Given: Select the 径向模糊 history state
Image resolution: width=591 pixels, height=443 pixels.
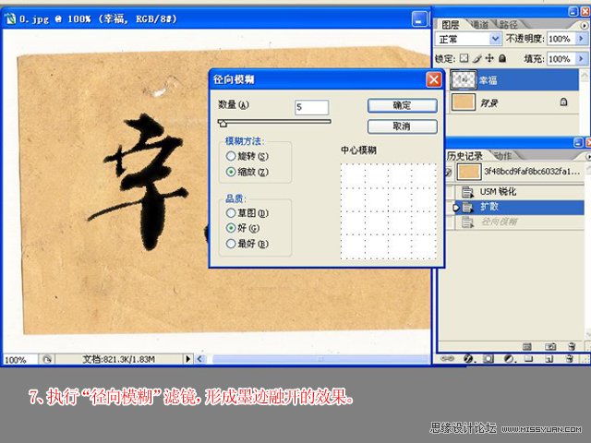Looking at the screenshot, I should (518, 221).
